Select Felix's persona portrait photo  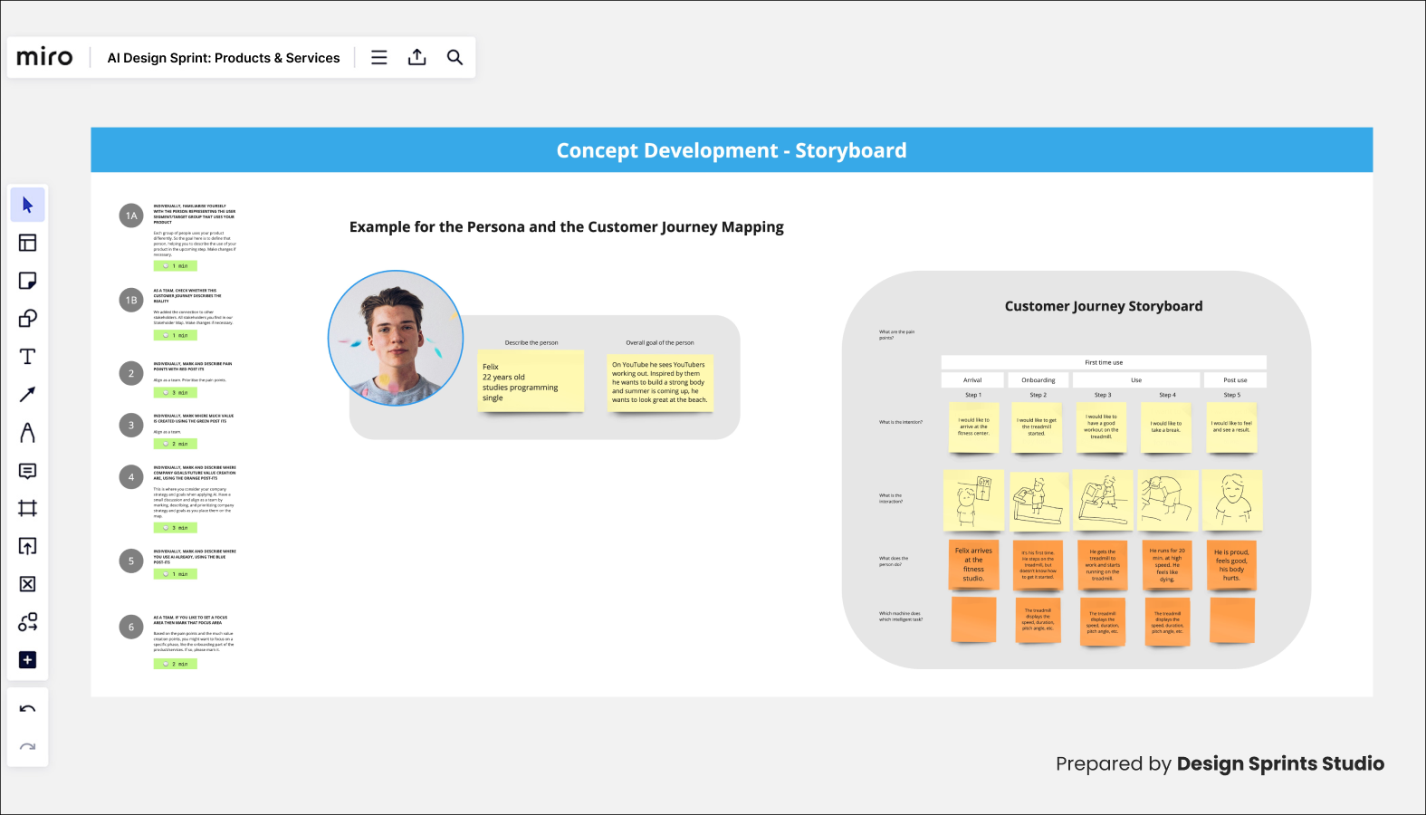tap(396, 338)
